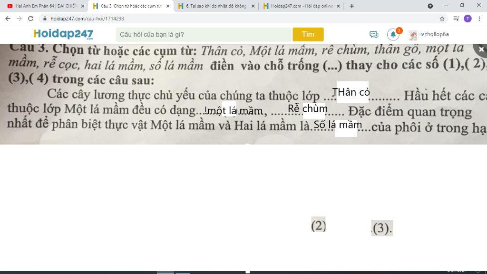Close the Hoidap247.com - Hỏi đáp online tab
Screen dimensions: 487x274
point(338,6)
